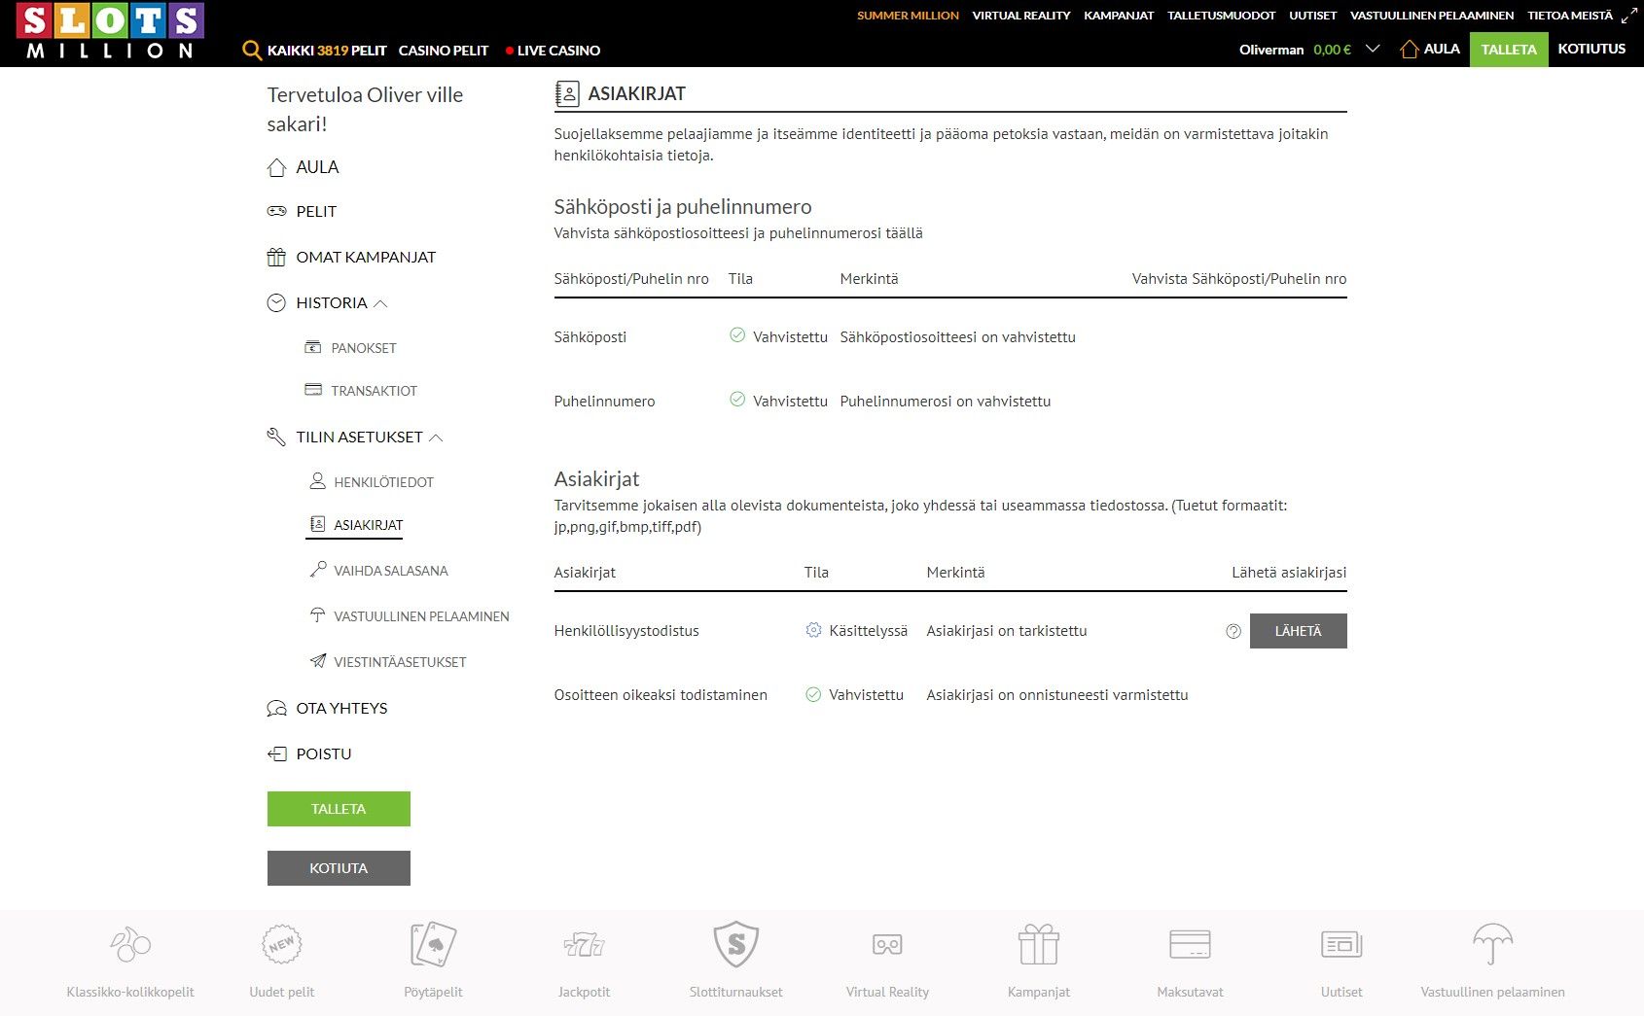The width and height of the screenshot is (1644, 1016).
Task: Open Slottiturnaukset shield icon
Action: (736, 944)
